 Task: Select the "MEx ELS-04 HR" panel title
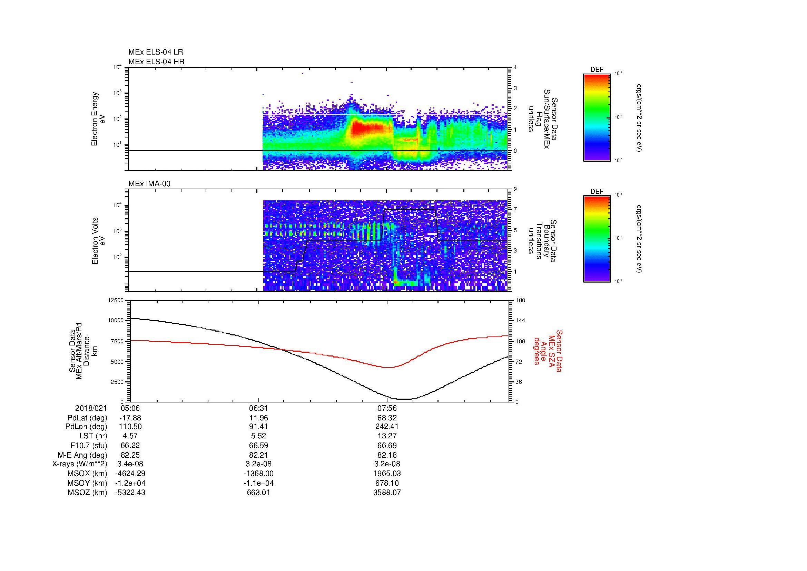156,62
